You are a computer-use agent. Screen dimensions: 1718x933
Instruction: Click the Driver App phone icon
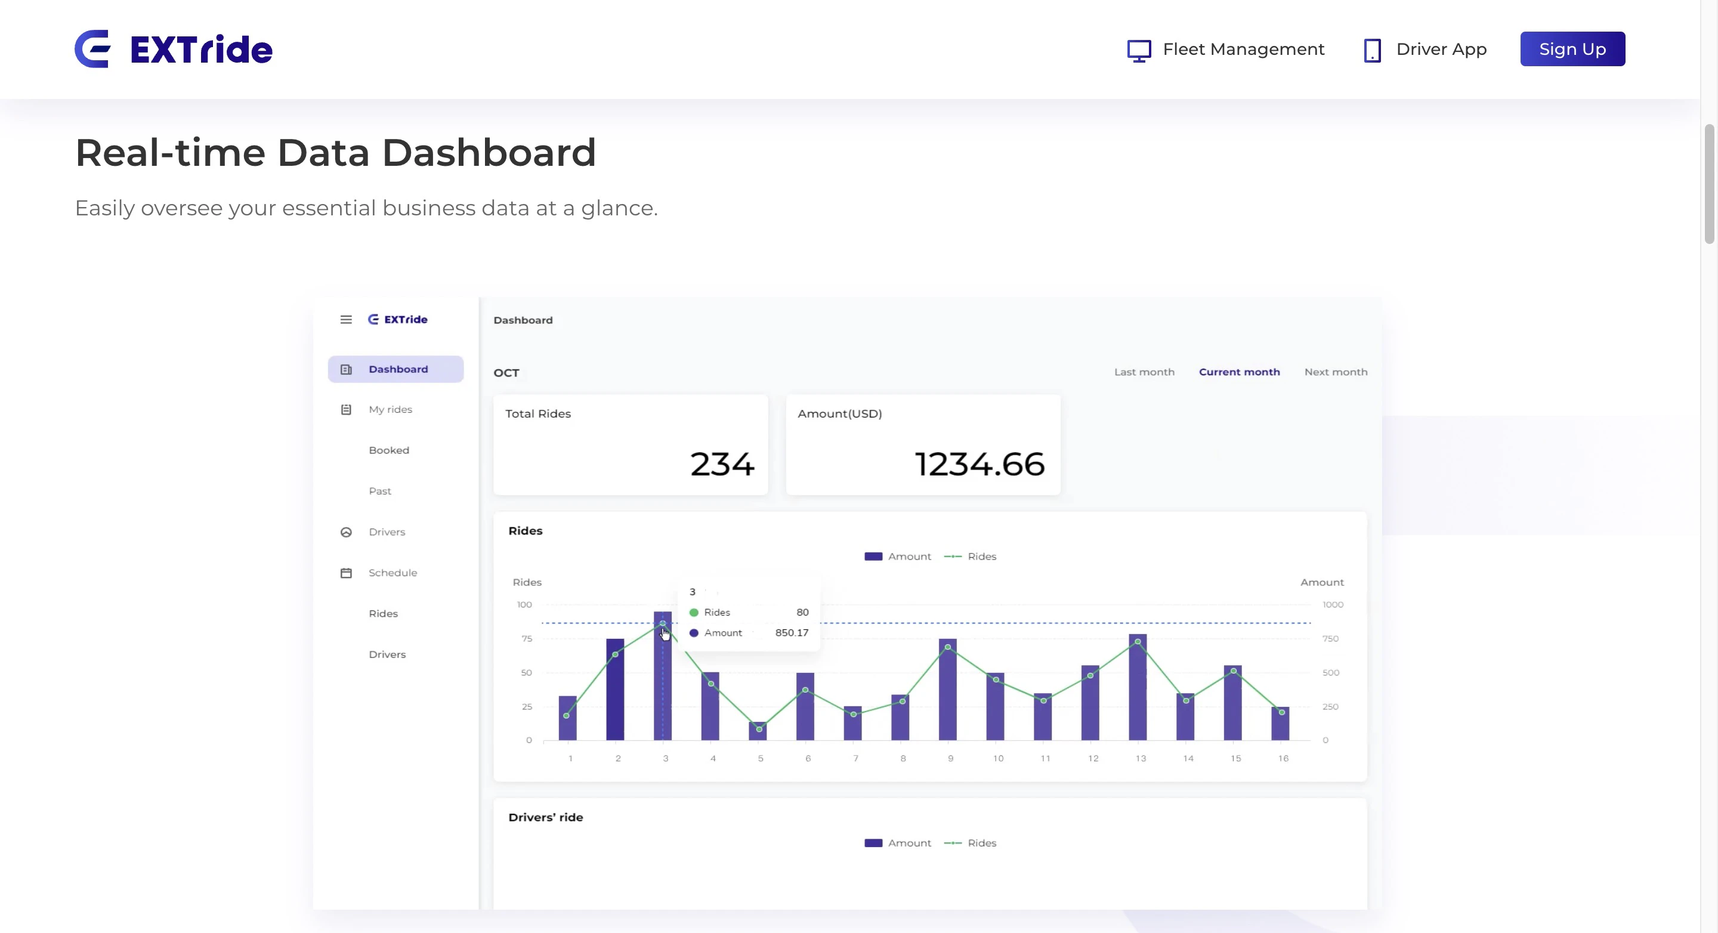pyautogui.click(x=1372, y=50)
